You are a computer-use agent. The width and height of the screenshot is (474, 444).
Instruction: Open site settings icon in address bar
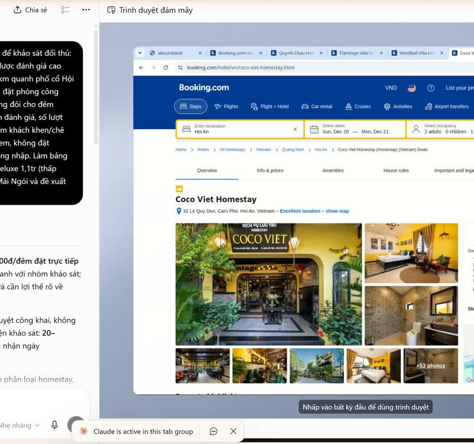180,68
